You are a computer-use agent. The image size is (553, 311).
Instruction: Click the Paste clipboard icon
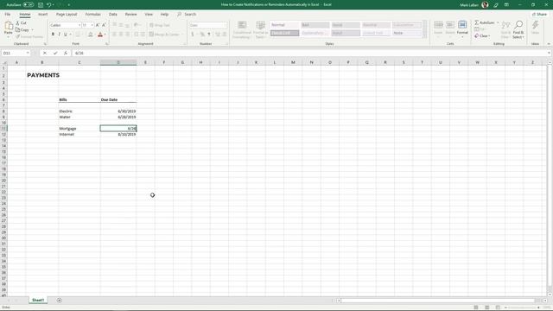[x=9, y=25]
